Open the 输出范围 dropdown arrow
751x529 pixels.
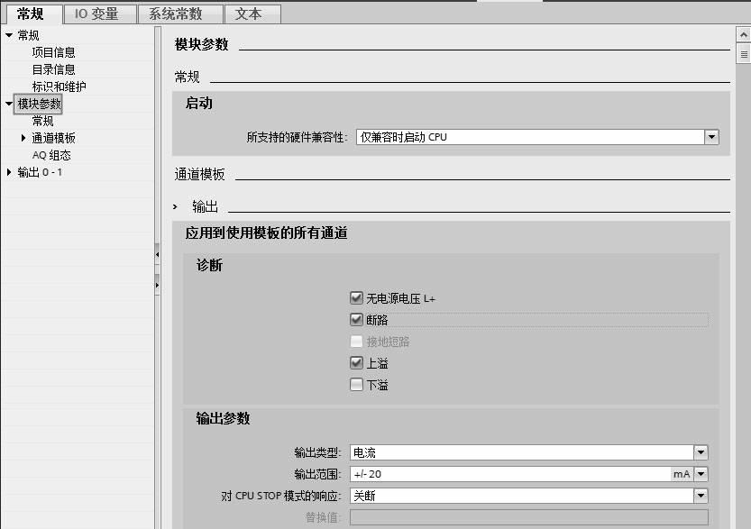coord(701,474)
